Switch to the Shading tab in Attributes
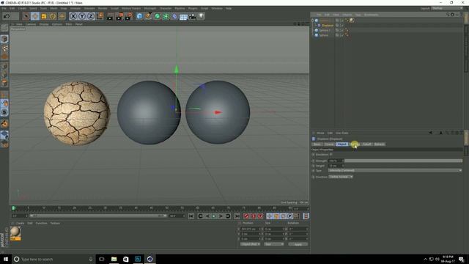 355,144
